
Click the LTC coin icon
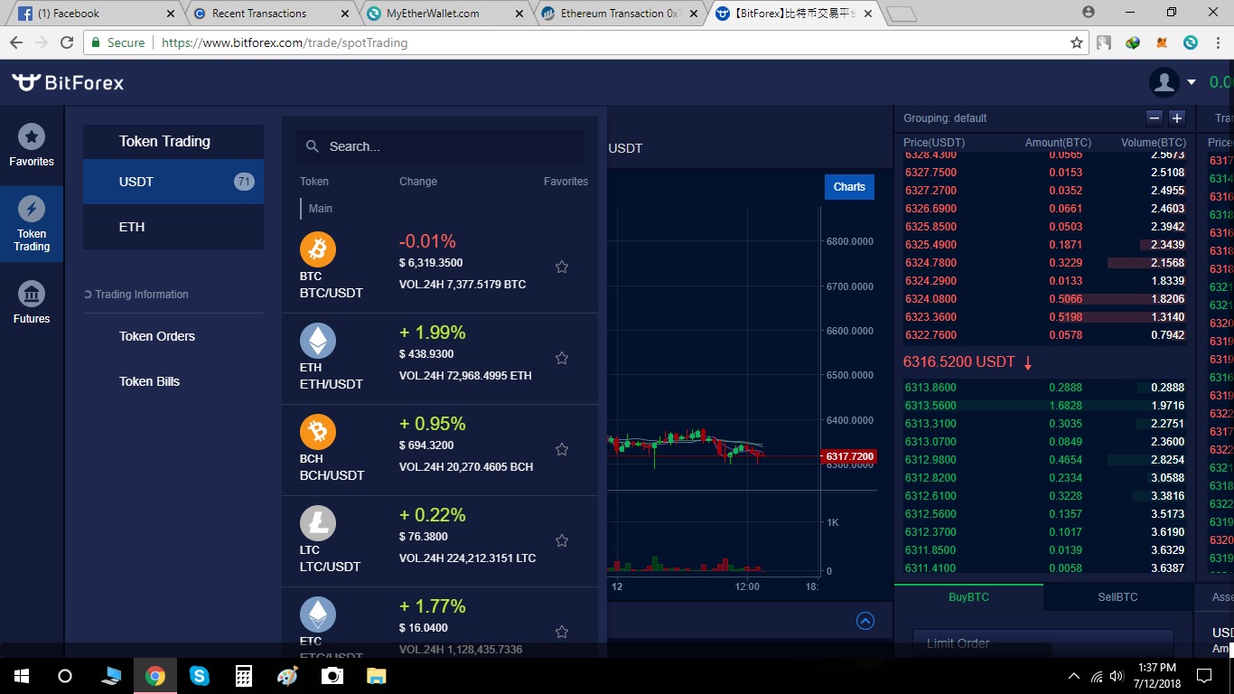(318, 523)
